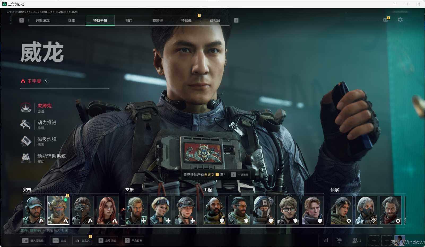Open the 部门 tab
The image size is (425, 247).
[129, 20]
